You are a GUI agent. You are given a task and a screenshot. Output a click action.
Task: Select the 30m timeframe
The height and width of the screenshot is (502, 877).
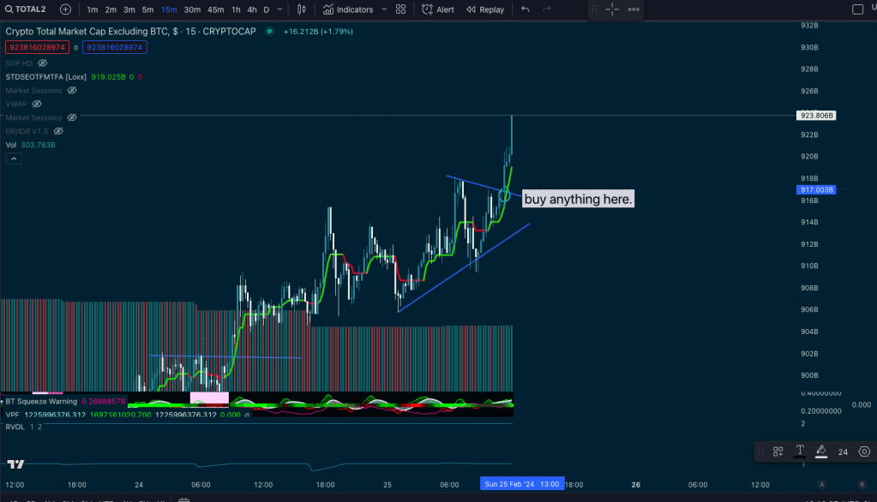tap(192, 9)
